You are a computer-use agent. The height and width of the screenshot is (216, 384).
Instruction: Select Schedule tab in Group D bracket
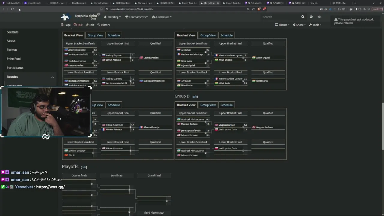[x=226, y=105]
